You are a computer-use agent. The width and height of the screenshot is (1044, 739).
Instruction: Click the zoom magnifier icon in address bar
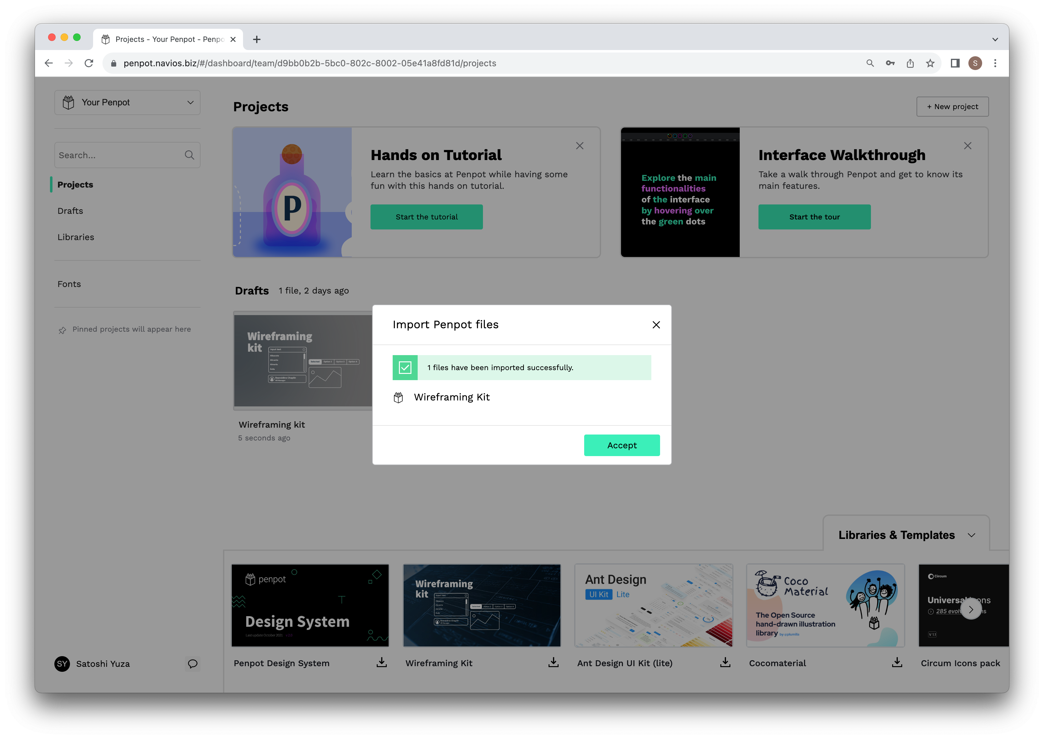pos(870,63)
